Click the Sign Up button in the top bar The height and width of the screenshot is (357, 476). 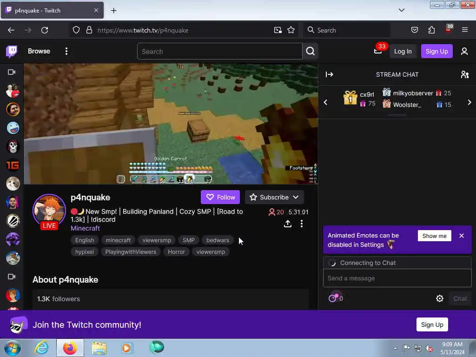436,51
